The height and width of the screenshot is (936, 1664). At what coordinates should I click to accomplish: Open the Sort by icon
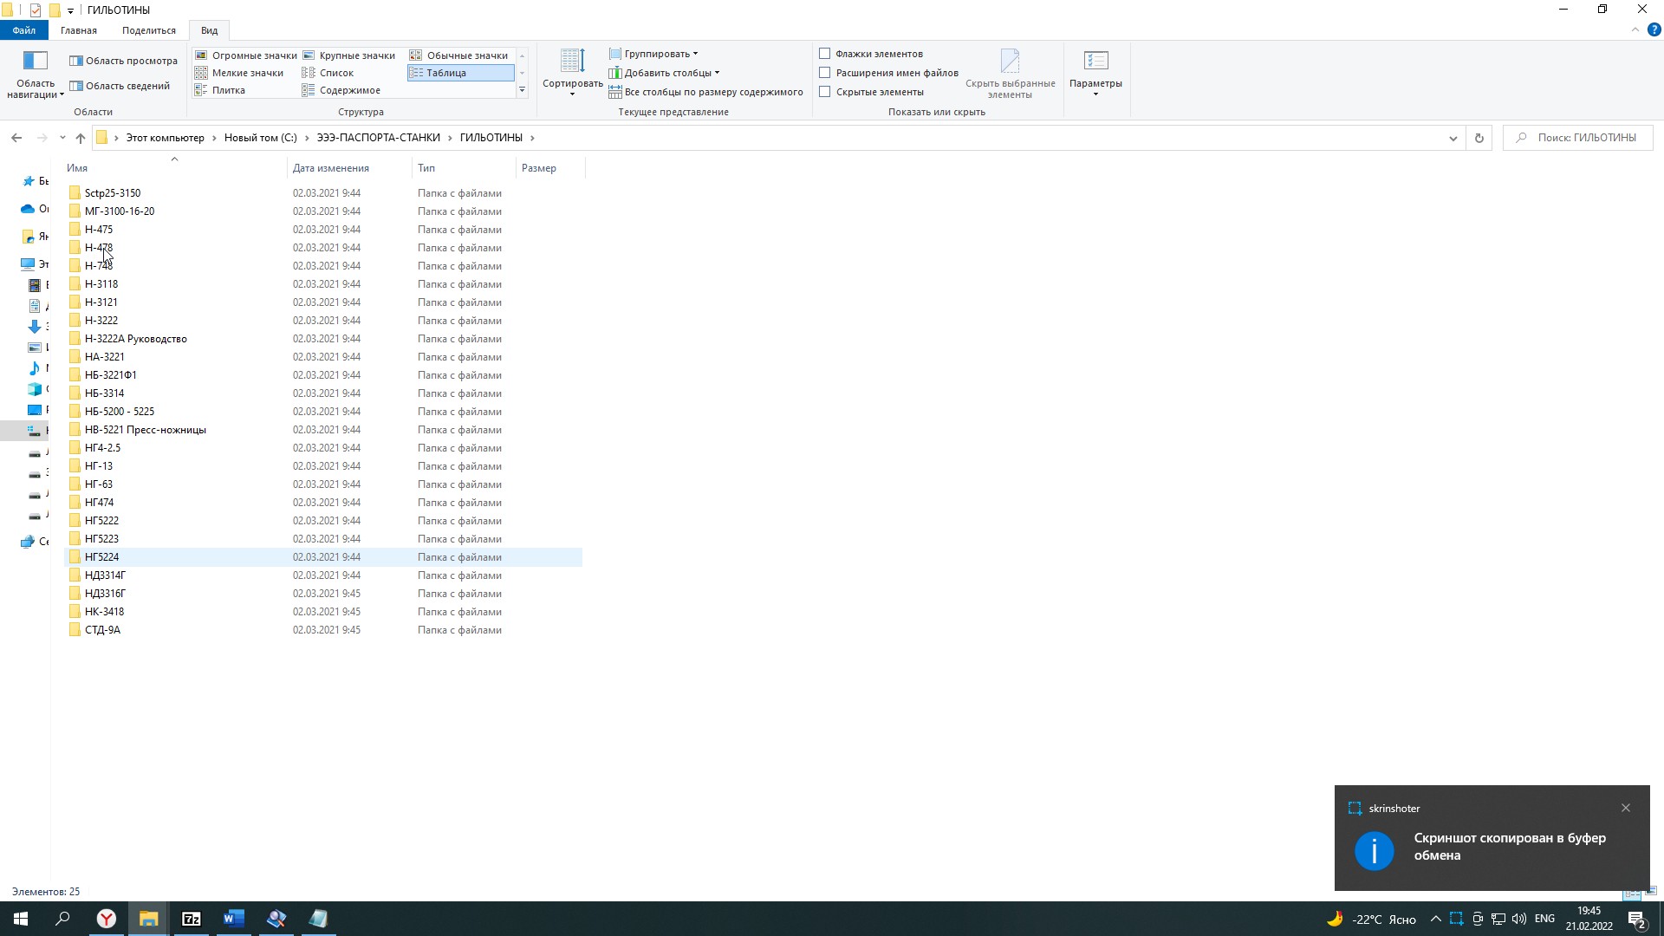click(x=572, y=62)
